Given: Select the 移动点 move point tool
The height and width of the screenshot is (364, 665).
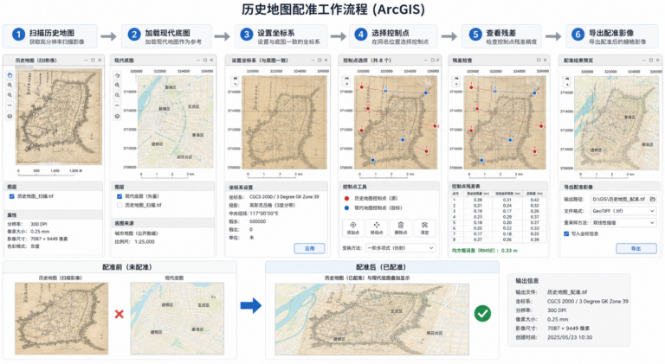Looking at the screenshot, I should point(377,227).
